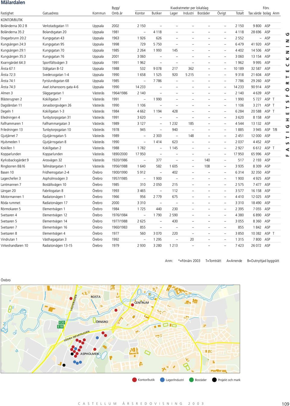Click build year 1964/1986 for Almen 3
The height and width of the screenshot is (406, 290).
pos(120,93)
